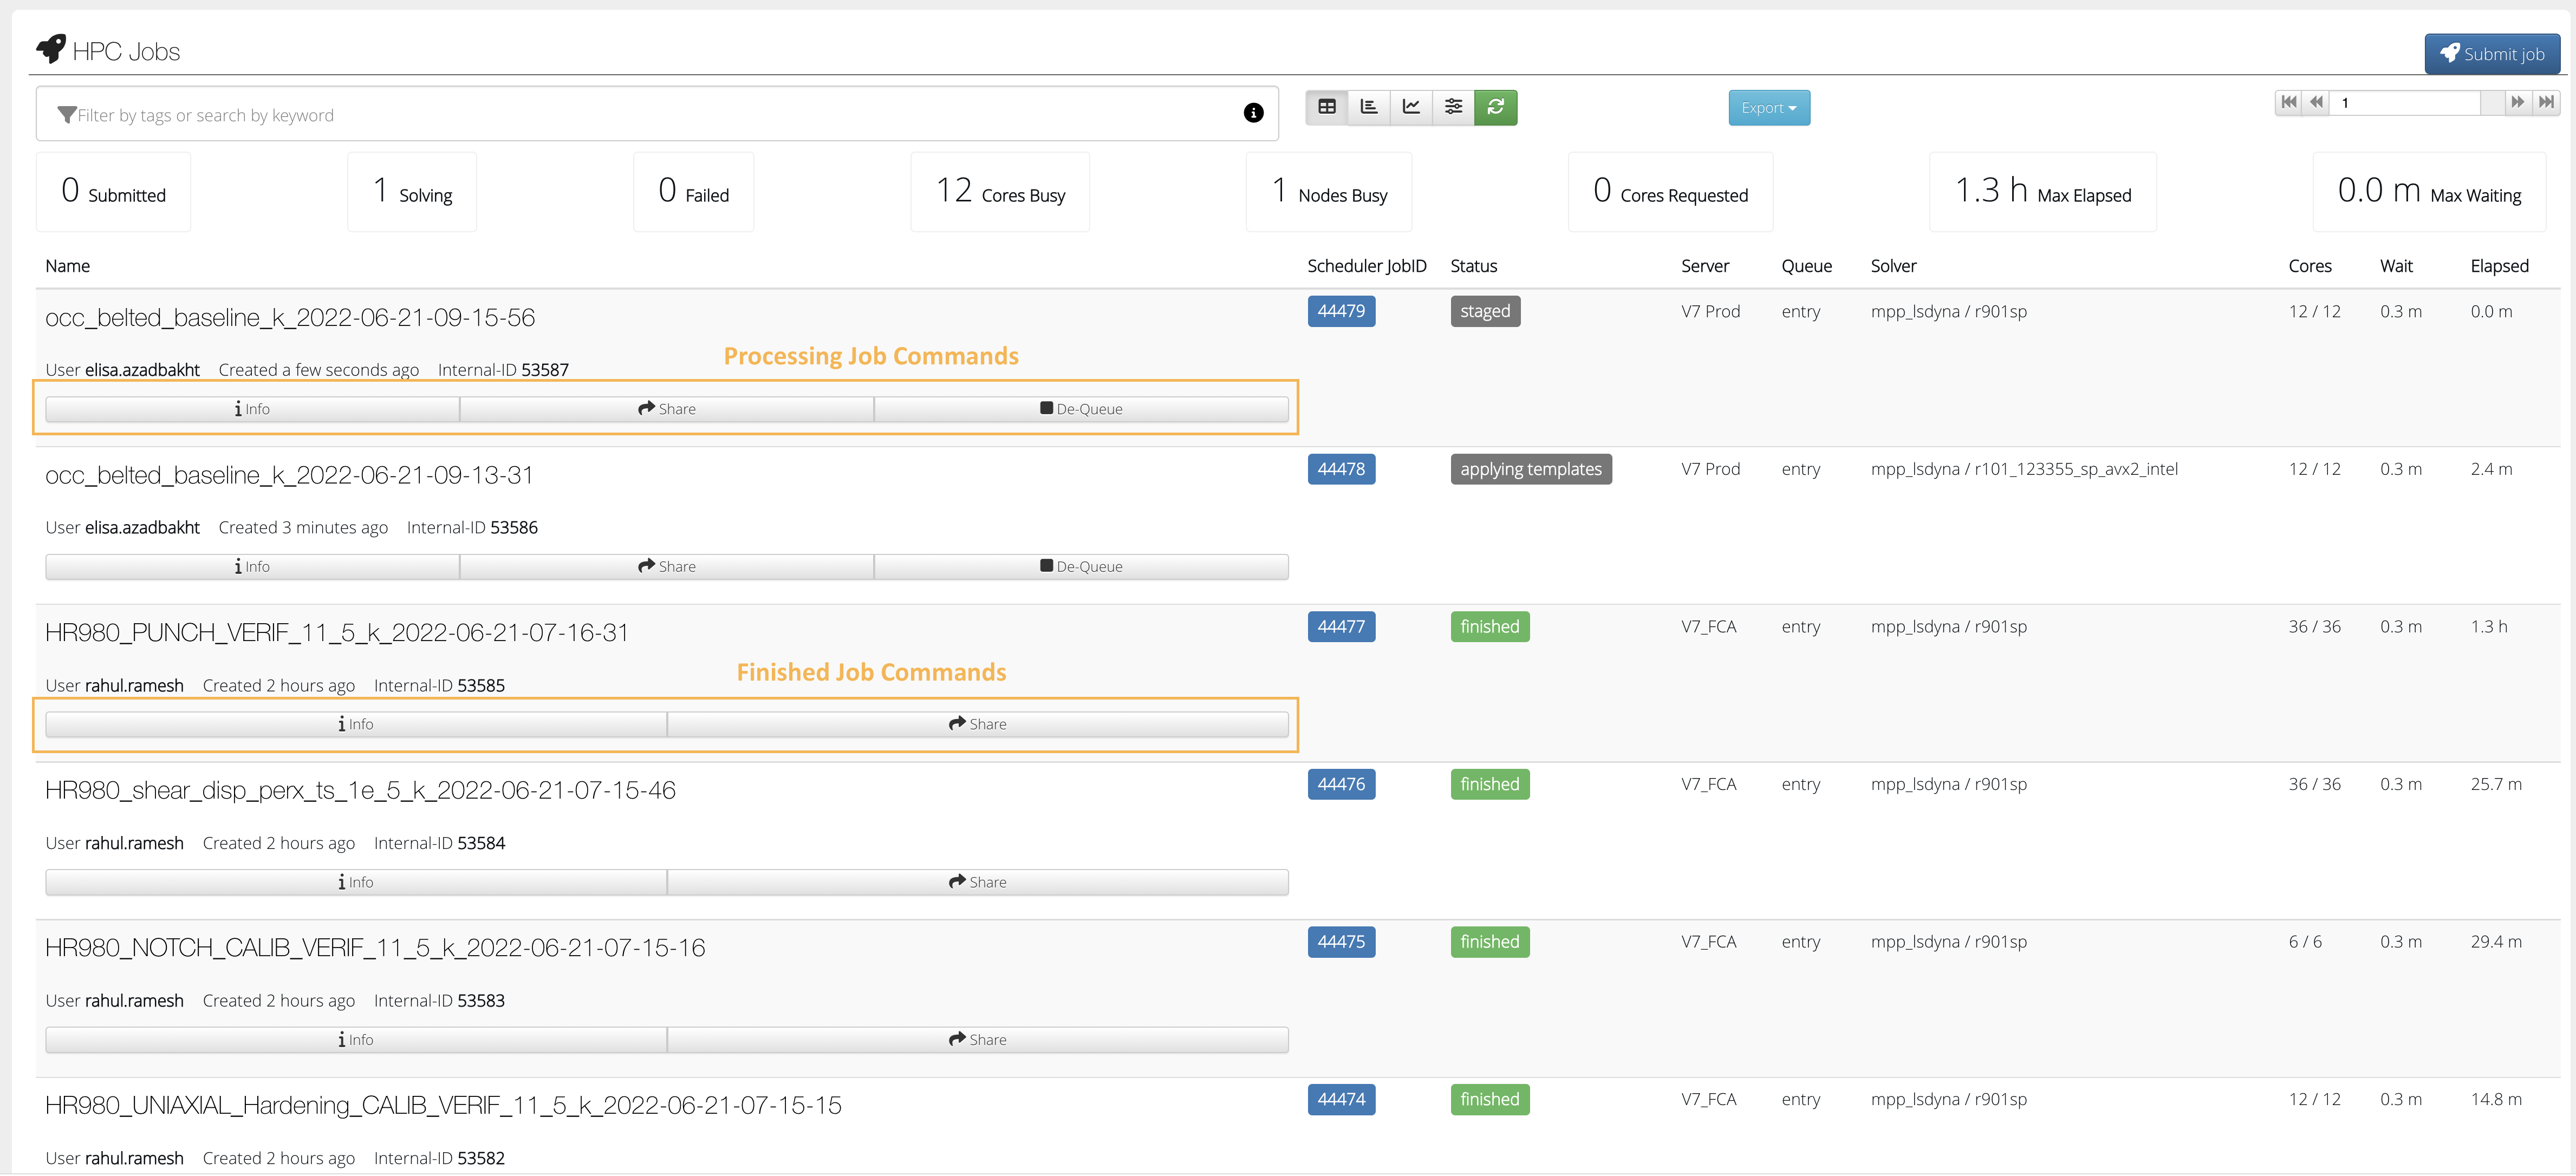Click user rahul.ramesh on job 53585
Screen dimensions: 2576x1176
click(x=134, y=686)
